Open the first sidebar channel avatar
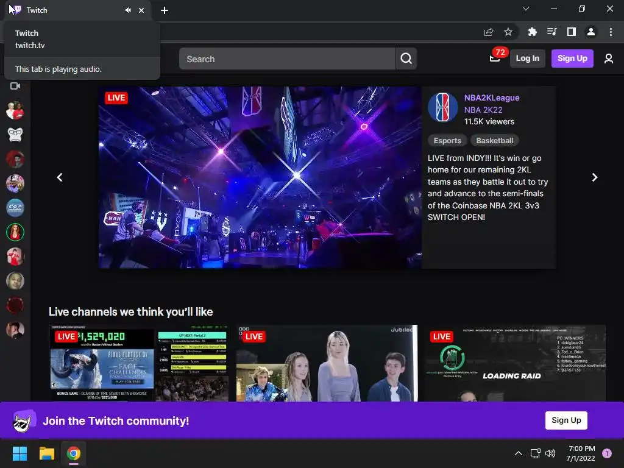The height and width of the screenshot is (468, 624). (15, 111)
